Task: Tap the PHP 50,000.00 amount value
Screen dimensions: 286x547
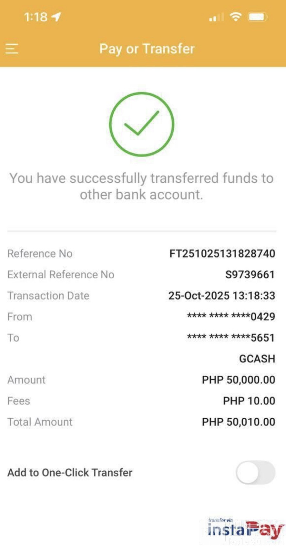Action: (238, 380)
